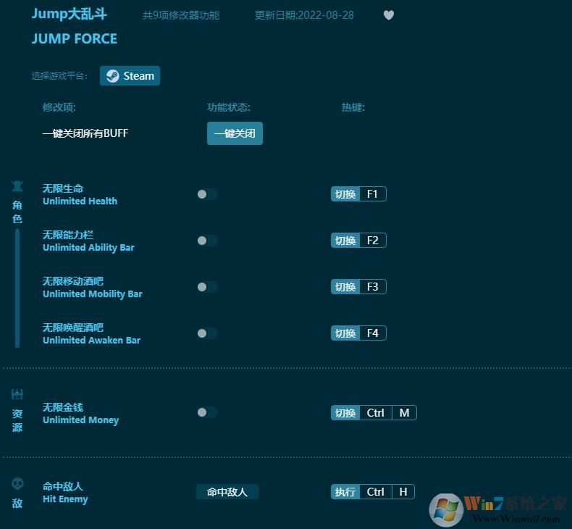Screen dimensions: 572x529
Task: Change the H hotkey key
Action: (403, 492)
